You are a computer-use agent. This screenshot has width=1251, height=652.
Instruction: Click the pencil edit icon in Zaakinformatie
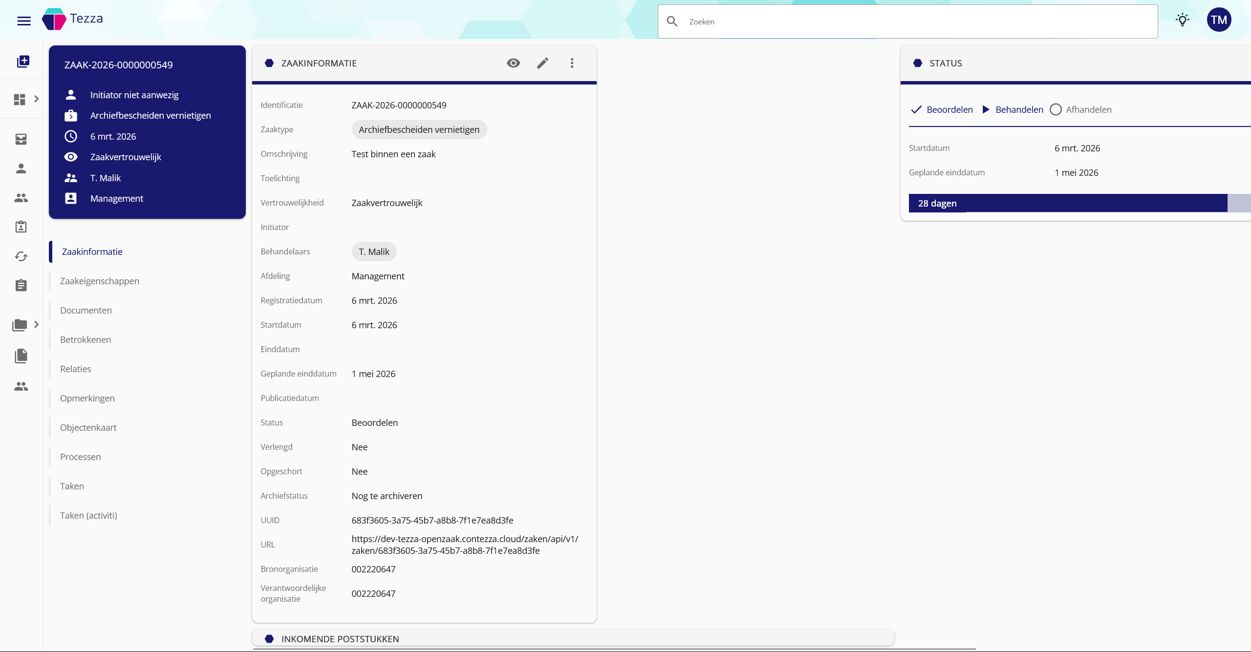(x=542, y=63)
